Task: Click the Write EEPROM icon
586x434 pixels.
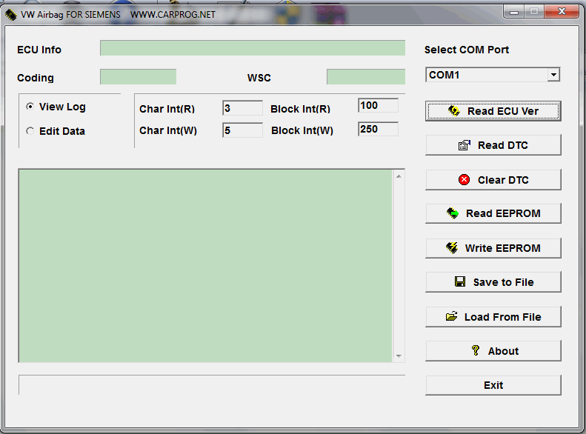Action: point(452,248)
